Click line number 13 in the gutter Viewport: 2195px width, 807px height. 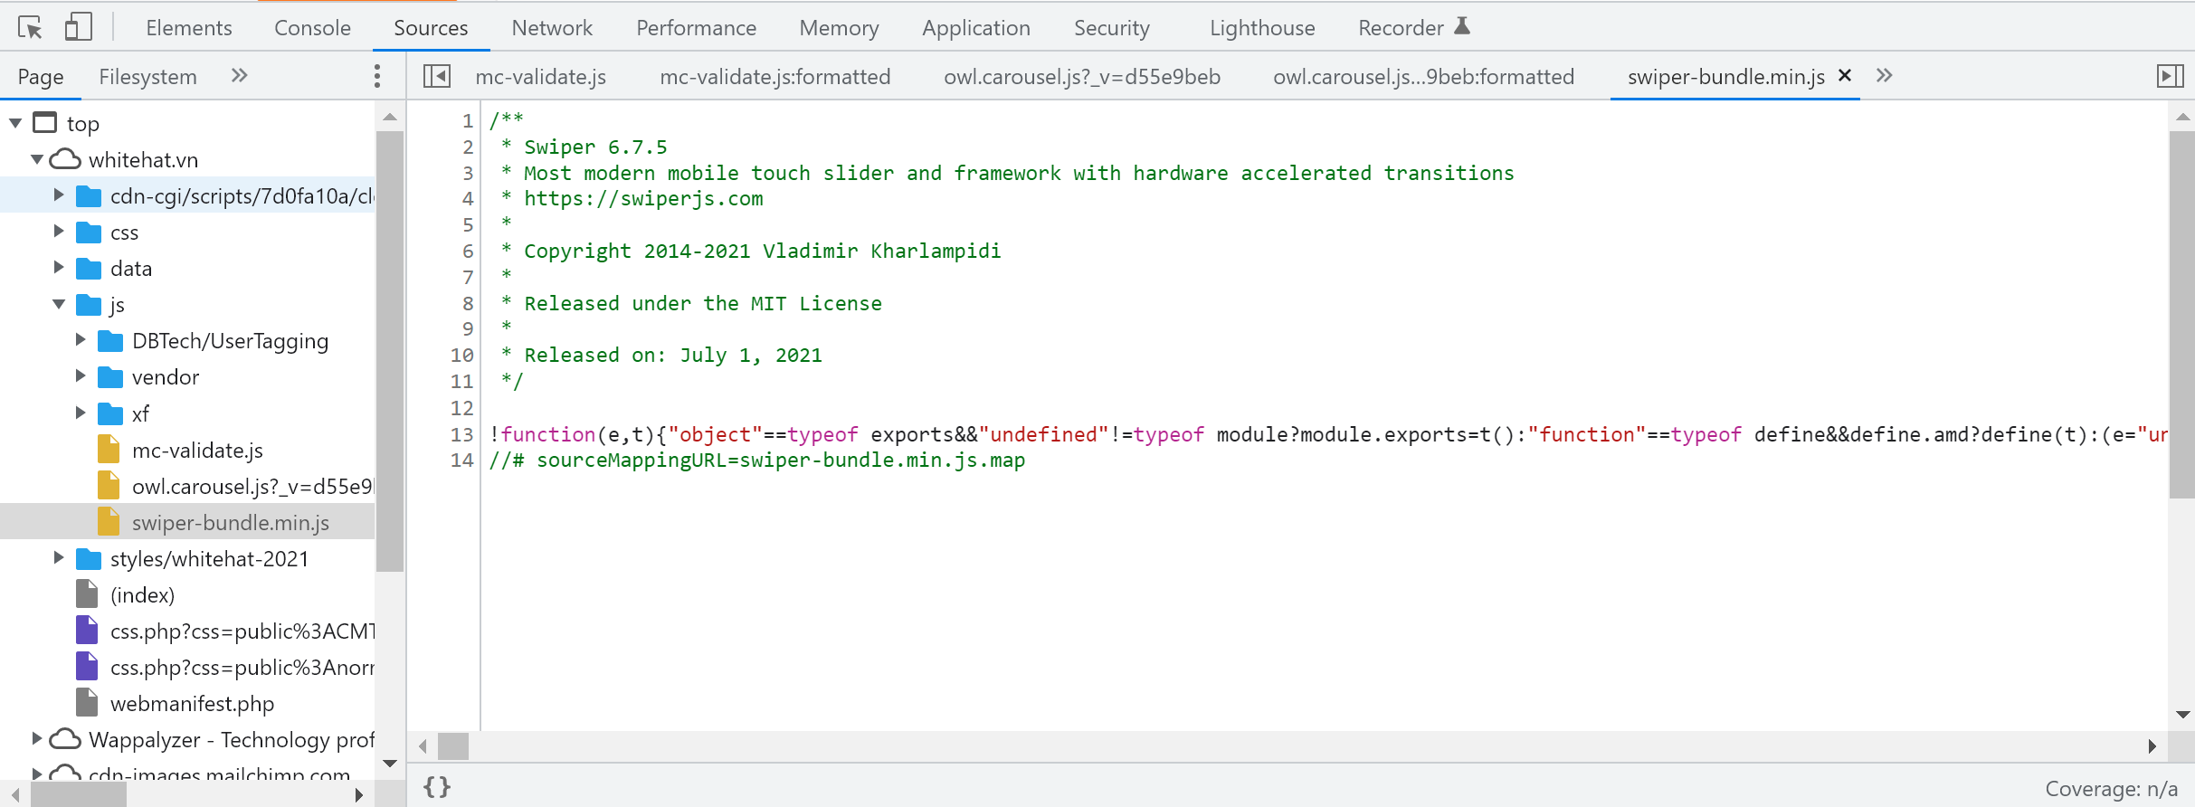(461, 434)
